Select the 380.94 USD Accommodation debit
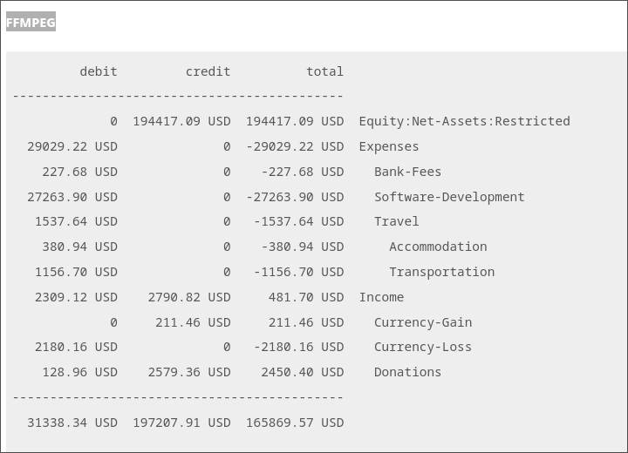The height and width of the screenshot is (453, 628). 80,247
